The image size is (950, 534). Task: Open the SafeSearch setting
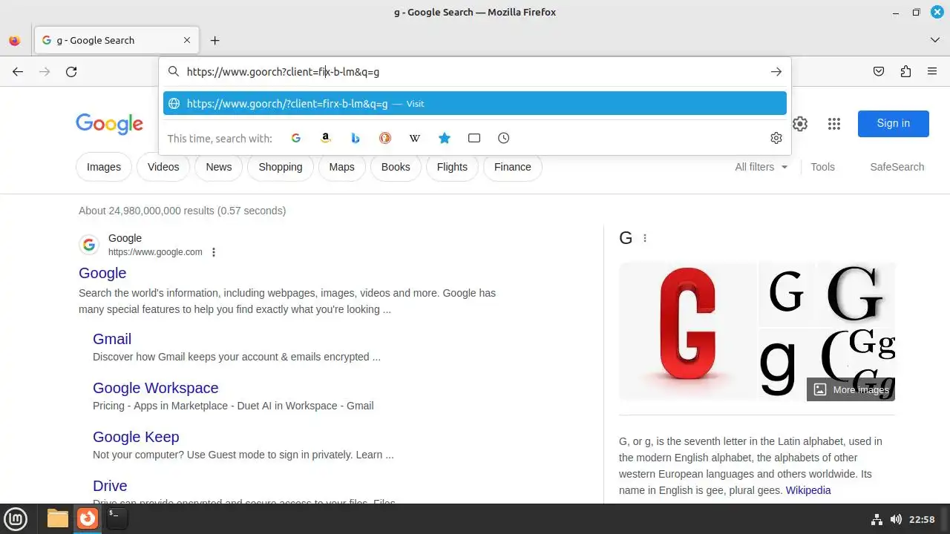coord(897,167)
